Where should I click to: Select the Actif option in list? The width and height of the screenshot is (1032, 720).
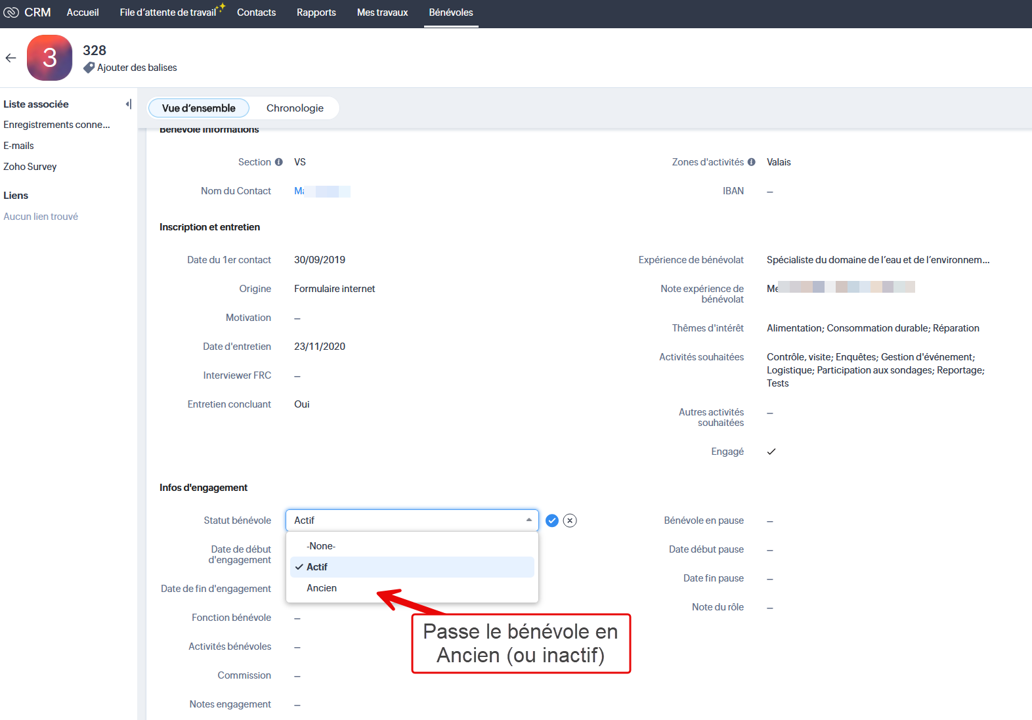point(317,567)
